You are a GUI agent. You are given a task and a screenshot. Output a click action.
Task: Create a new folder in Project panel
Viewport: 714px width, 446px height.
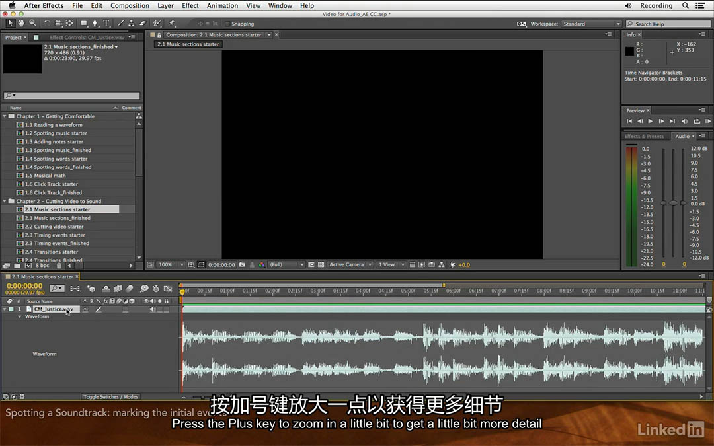tap(17, 266)
